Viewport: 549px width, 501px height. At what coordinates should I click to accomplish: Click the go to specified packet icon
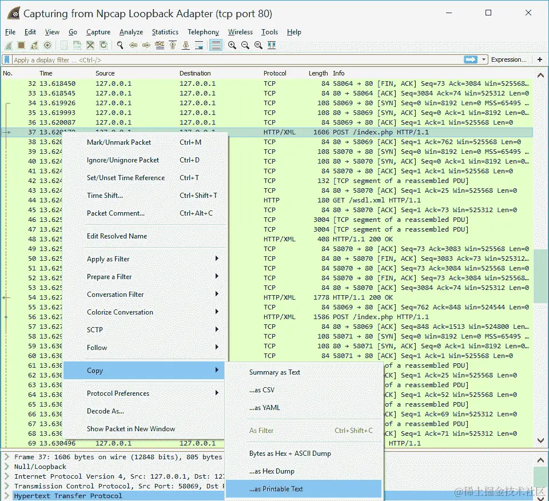(x=160, y=45)
